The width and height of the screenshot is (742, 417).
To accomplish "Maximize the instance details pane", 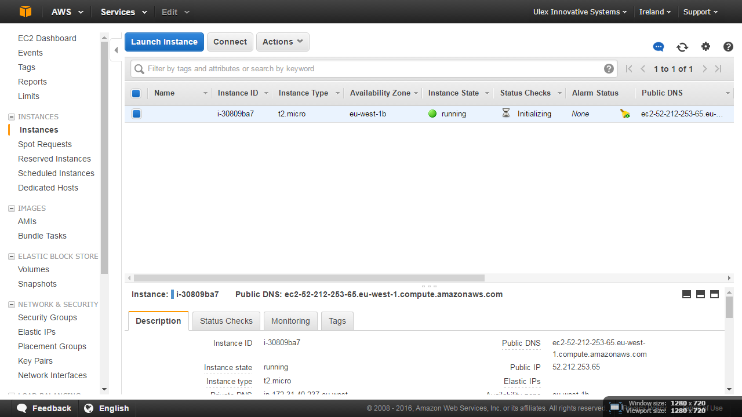I will pyautogui.click(x=714, y=294).
